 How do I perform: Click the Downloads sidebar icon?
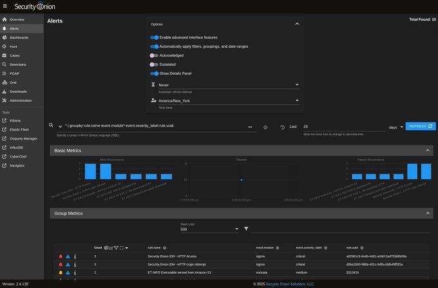pos(5,91)
